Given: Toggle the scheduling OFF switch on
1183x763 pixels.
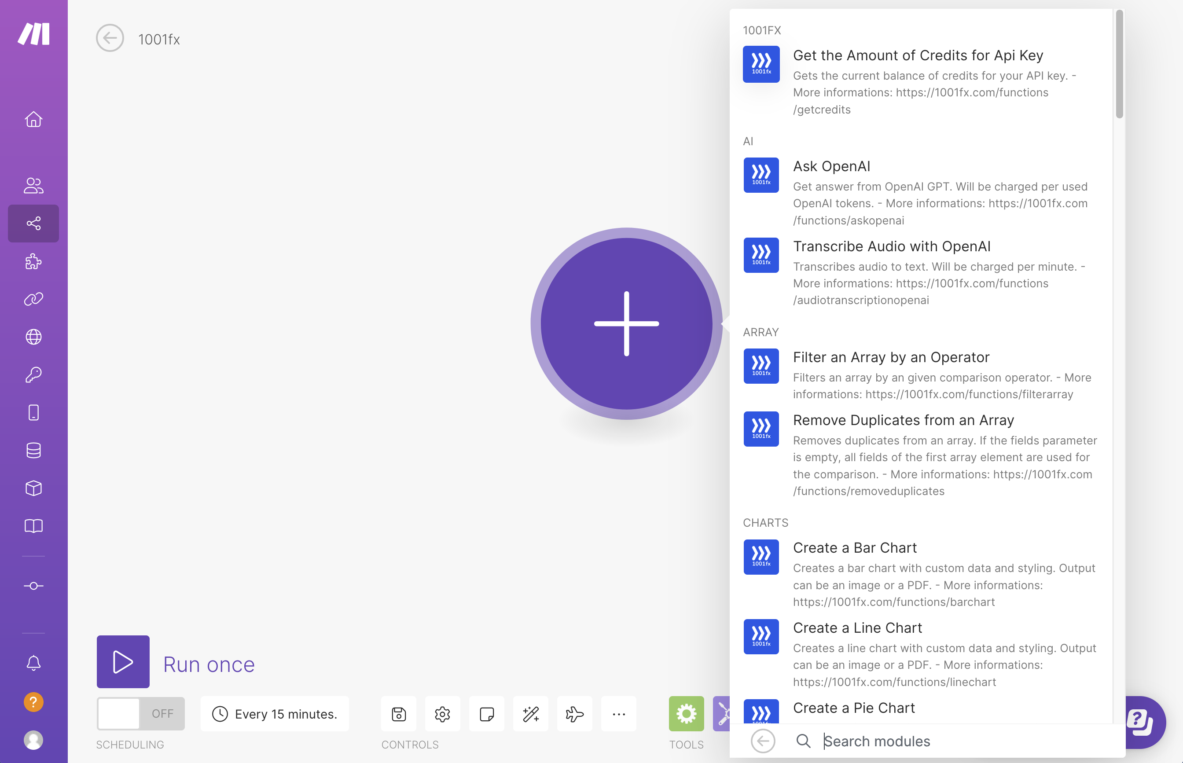Looking at the screenshot, I should 141,713.
